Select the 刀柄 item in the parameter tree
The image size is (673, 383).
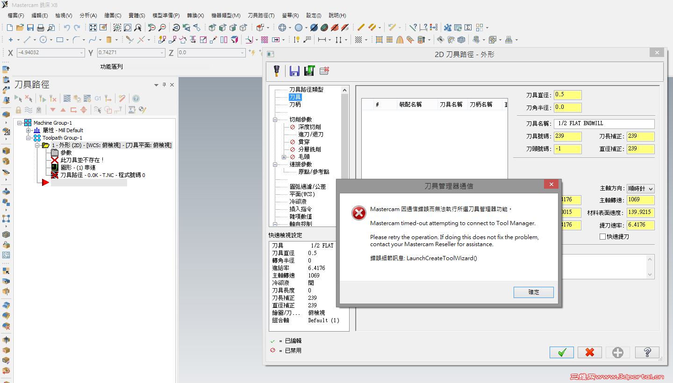point(295,105)
